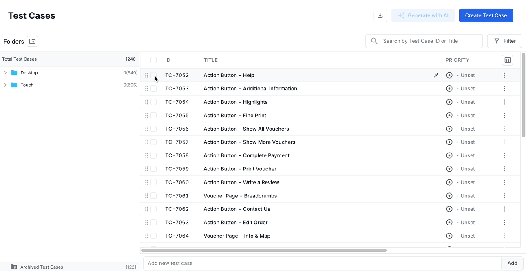
Task: Open column settings table icon
Action: tap(507, 60)
